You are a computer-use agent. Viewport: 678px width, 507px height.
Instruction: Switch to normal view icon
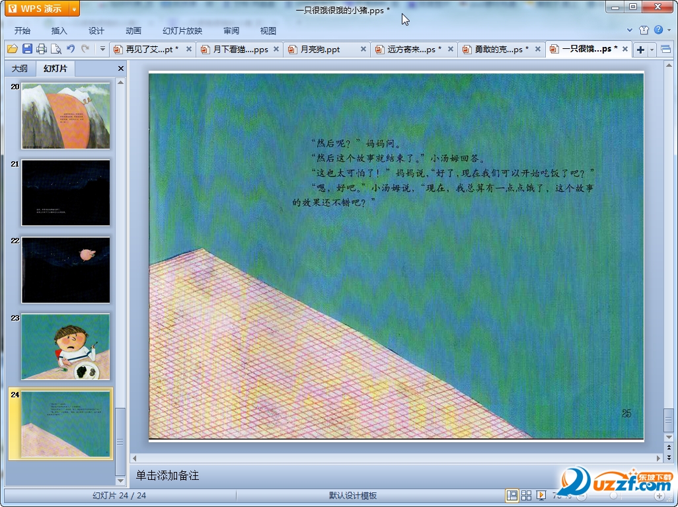[x=512, y=495]
